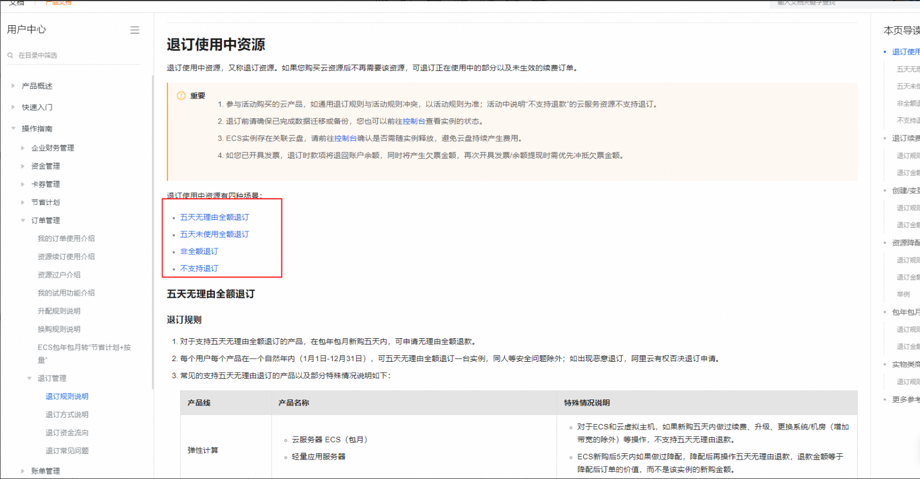Open 控制台 link in notice item 2
Screen dimensions: 920x479
click(x=414, y=121)
